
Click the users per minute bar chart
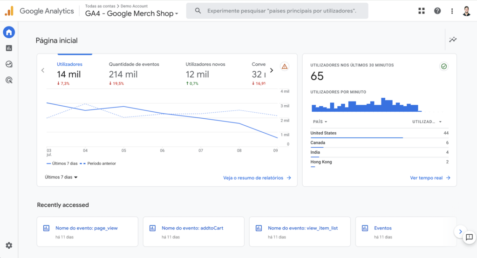(x=366, y=105)
